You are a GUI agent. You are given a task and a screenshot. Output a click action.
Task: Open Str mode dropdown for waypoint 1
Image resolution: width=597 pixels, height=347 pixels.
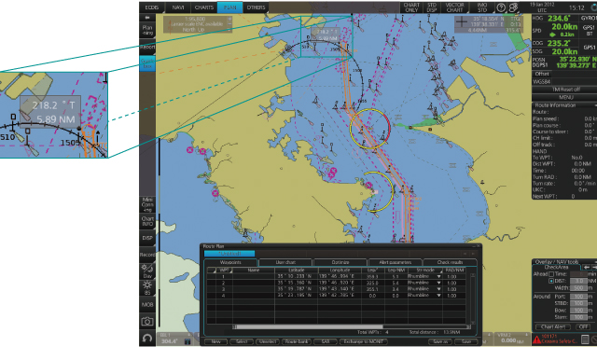click(x=438, y=276)
